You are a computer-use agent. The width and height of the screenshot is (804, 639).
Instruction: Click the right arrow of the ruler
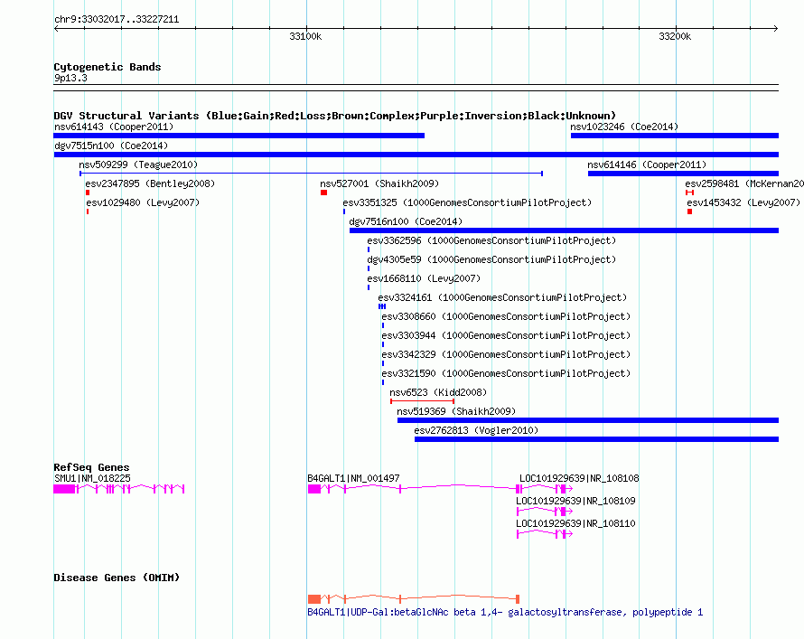click(776, 29)
